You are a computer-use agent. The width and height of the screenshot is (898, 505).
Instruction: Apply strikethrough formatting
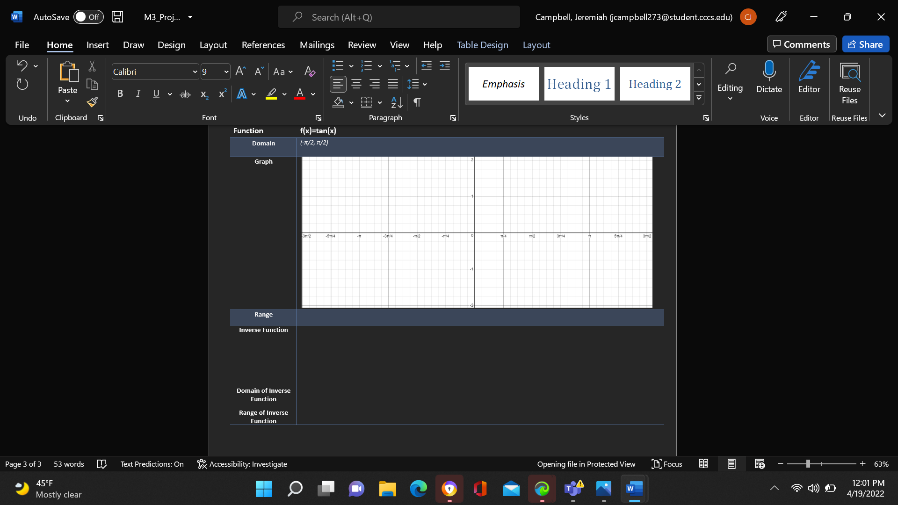click(x=185, y=94)
